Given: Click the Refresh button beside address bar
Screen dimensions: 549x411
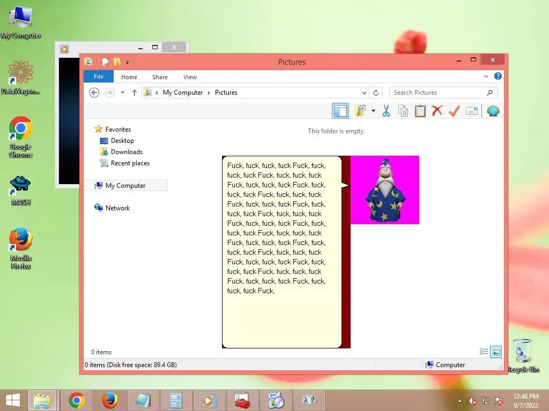Looking at the screenshot, I should 376,93.
